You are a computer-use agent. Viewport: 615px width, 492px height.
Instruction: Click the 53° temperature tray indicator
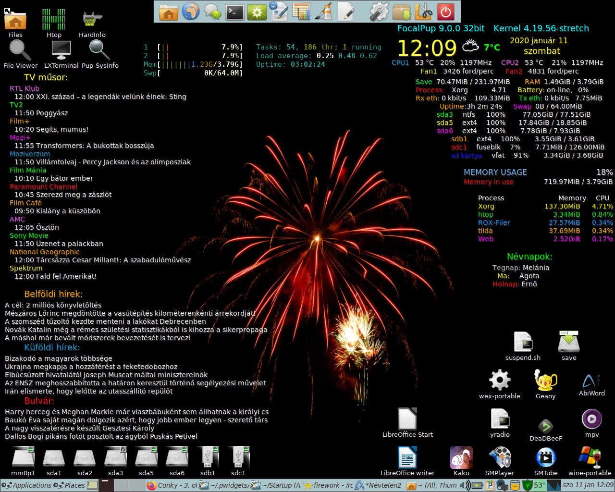click(x=540, y=485)
